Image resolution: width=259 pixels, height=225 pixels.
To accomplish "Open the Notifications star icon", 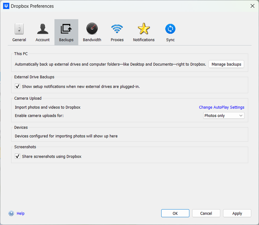I will (144, 29).
